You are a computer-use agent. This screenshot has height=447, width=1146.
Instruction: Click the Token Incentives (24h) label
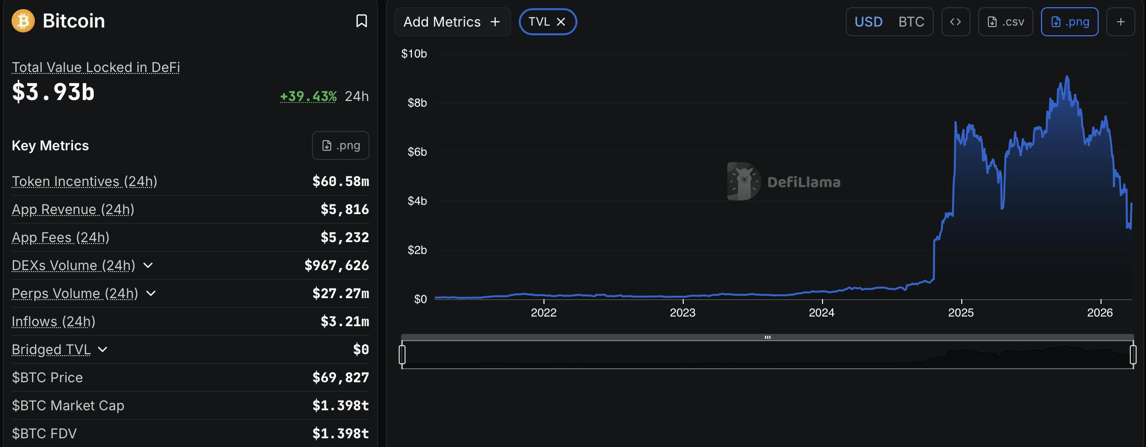(84, 181)
